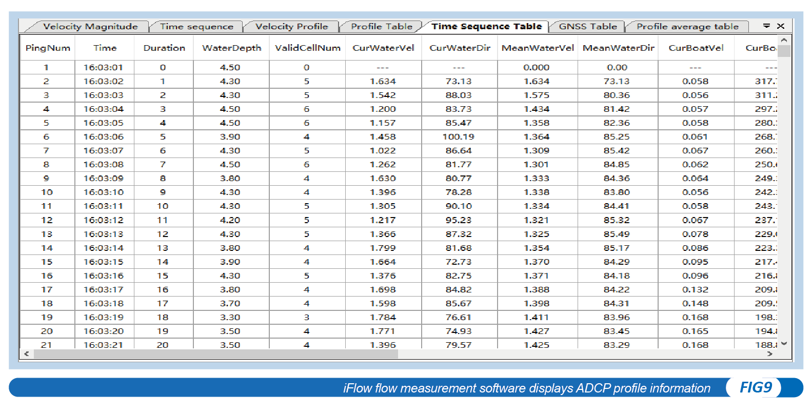Click the WaterDepth column header
This screenshot has width=812, height=413.
coord(231,48)
